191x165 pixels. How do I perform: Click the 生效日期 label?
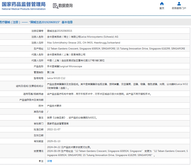pos(39,135)
